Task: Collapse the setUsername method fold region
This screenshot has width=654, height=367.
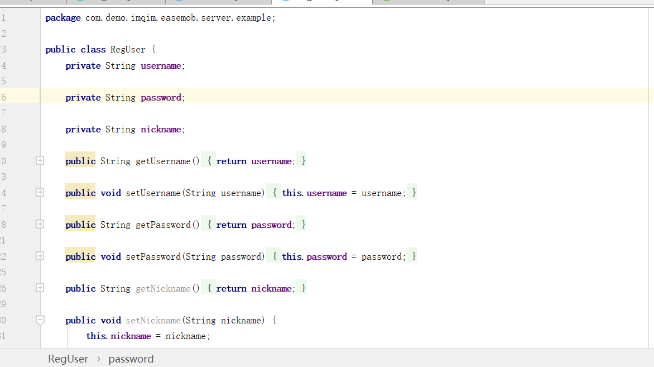Action: click(39, 192)
